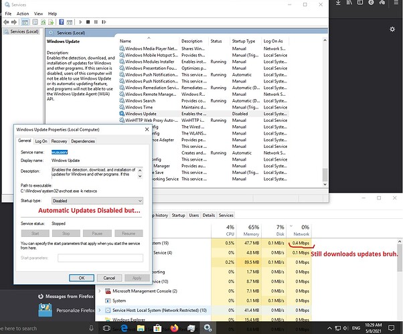The height and width of the screenshot is (334, 403).
Task: Expand Service Host: Local System (Network Restricted)
Action: point(100,311)
